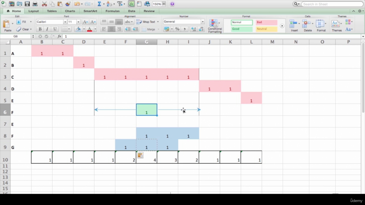Increase indent in the Alignment group

coord(135,29)
